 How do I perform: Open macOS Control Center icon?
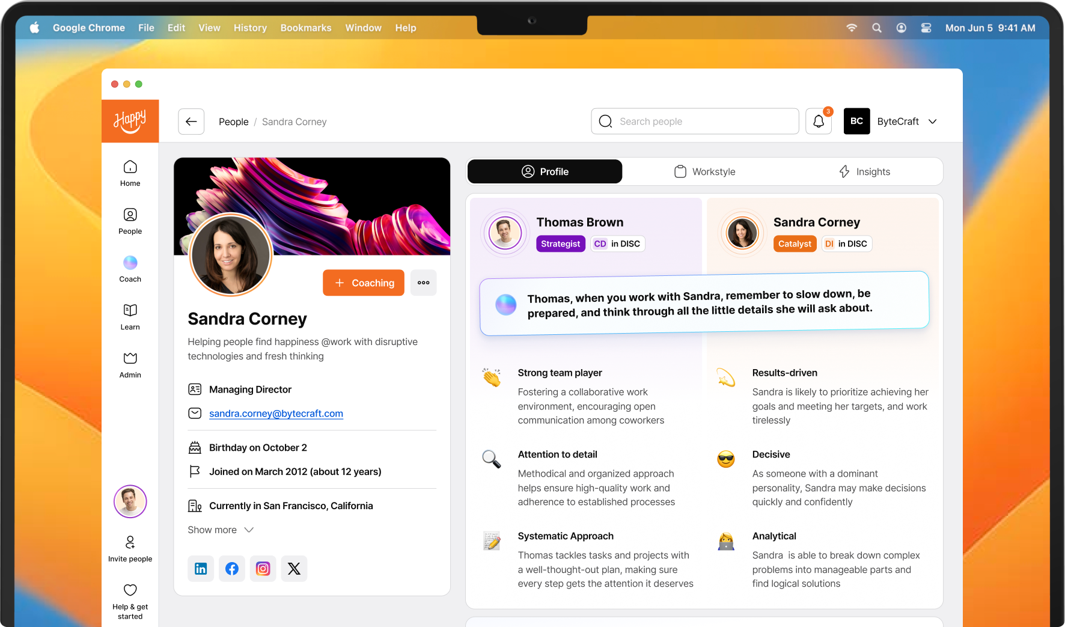point(926,28)
